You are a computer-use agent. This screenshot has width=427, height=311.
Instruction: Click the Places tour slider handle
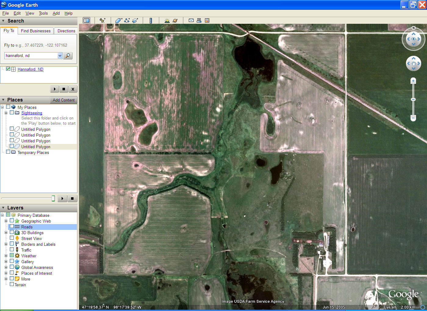point(53,198)
